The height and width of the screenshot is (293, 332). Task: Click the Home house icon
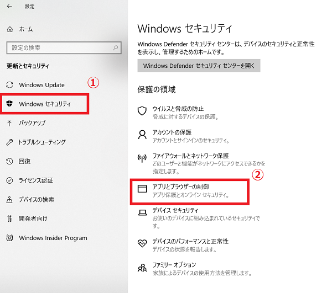tap(10, 29)
